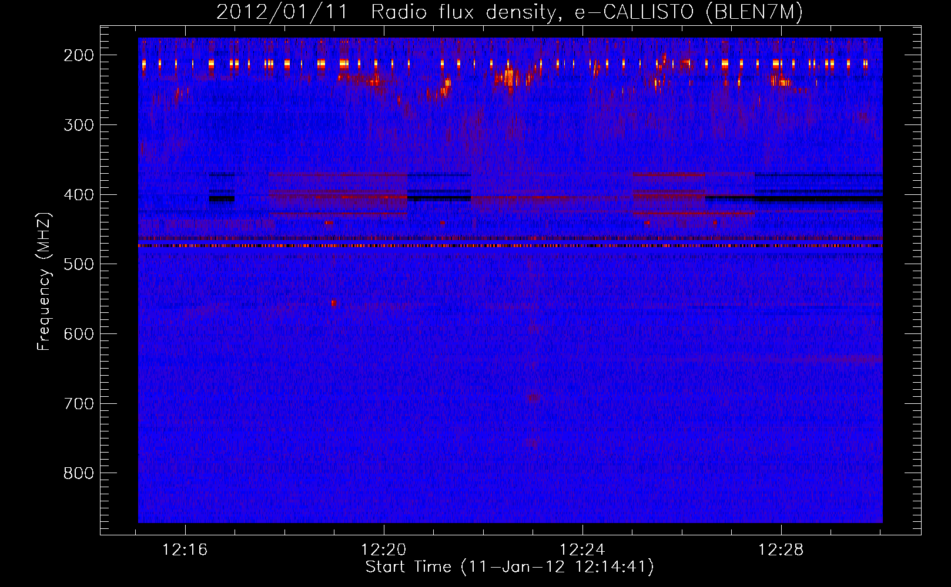Select the 700 frequency tick label
Screen dimensions: 951x587
click(x=78, y=404)
